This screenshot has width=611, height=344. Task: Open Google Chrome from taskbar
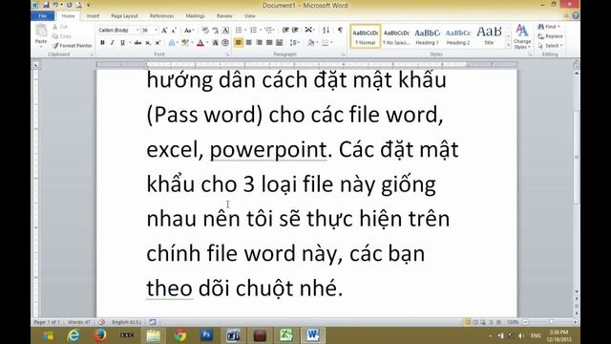point(179,335)
